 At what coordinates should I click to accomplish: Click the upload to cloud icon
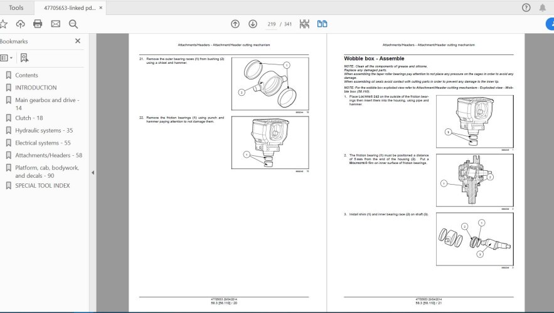20,24
